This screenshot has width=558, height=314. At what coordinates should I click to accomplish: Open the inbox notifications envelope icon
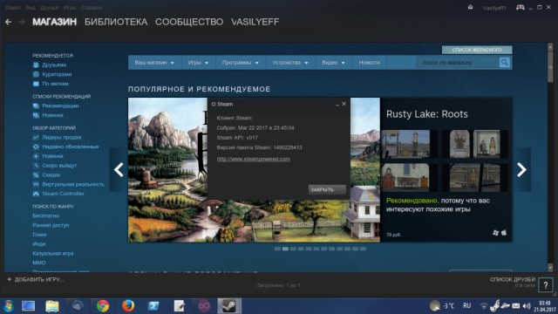(x=470, y=7)
